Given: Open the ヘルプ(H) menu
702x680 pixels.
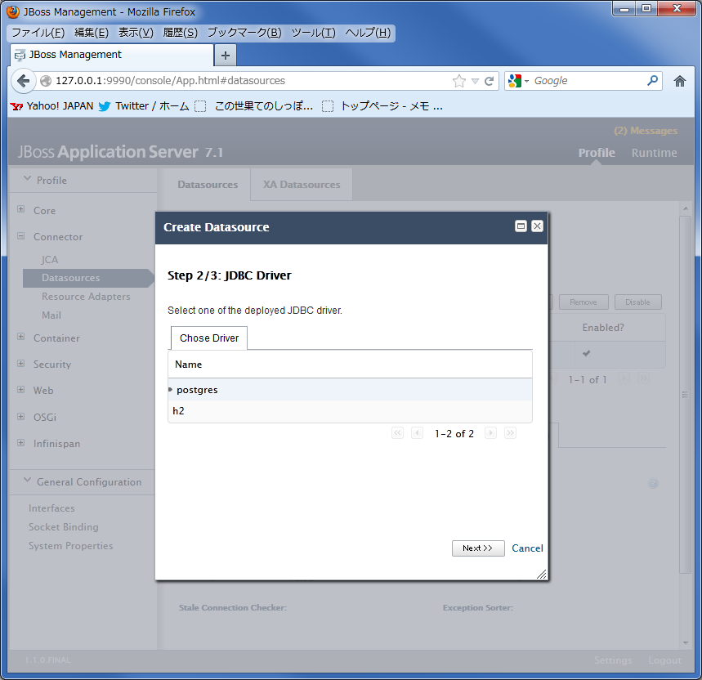Looking at the screenshot, I should 368,33.
